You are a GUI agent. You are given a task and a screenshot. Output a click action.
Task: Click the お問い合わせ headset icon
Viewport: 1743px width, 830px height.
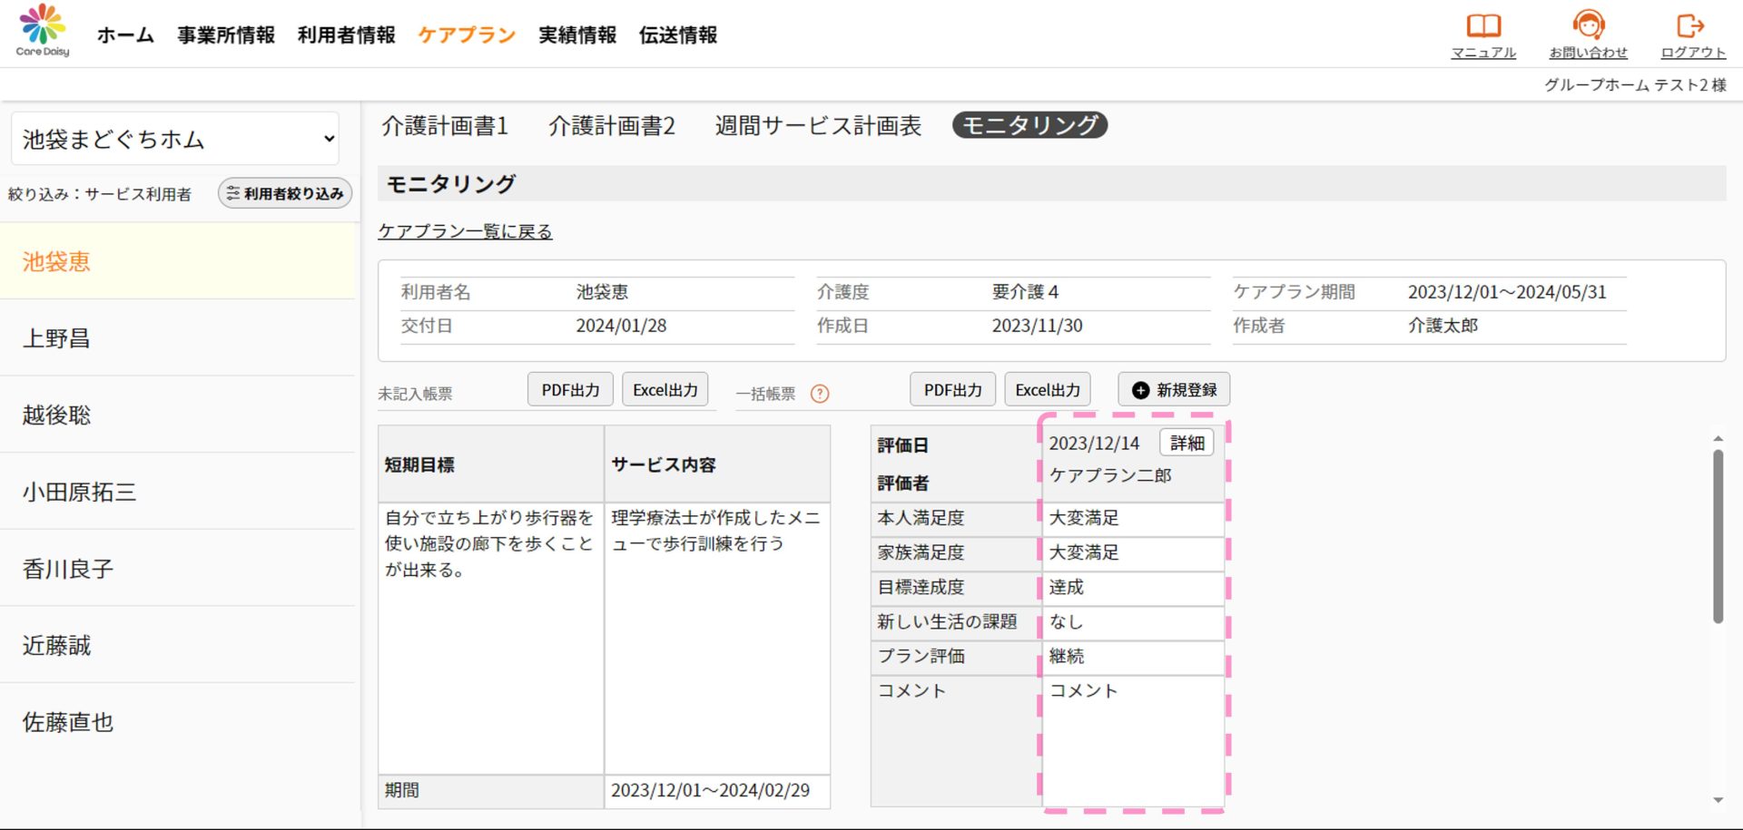pos(1588,25)
